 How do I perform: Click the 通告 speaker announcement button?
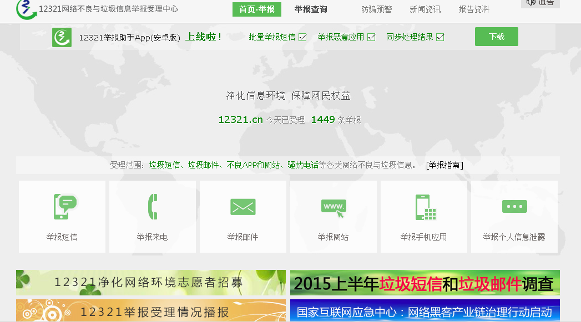point(539,3)
